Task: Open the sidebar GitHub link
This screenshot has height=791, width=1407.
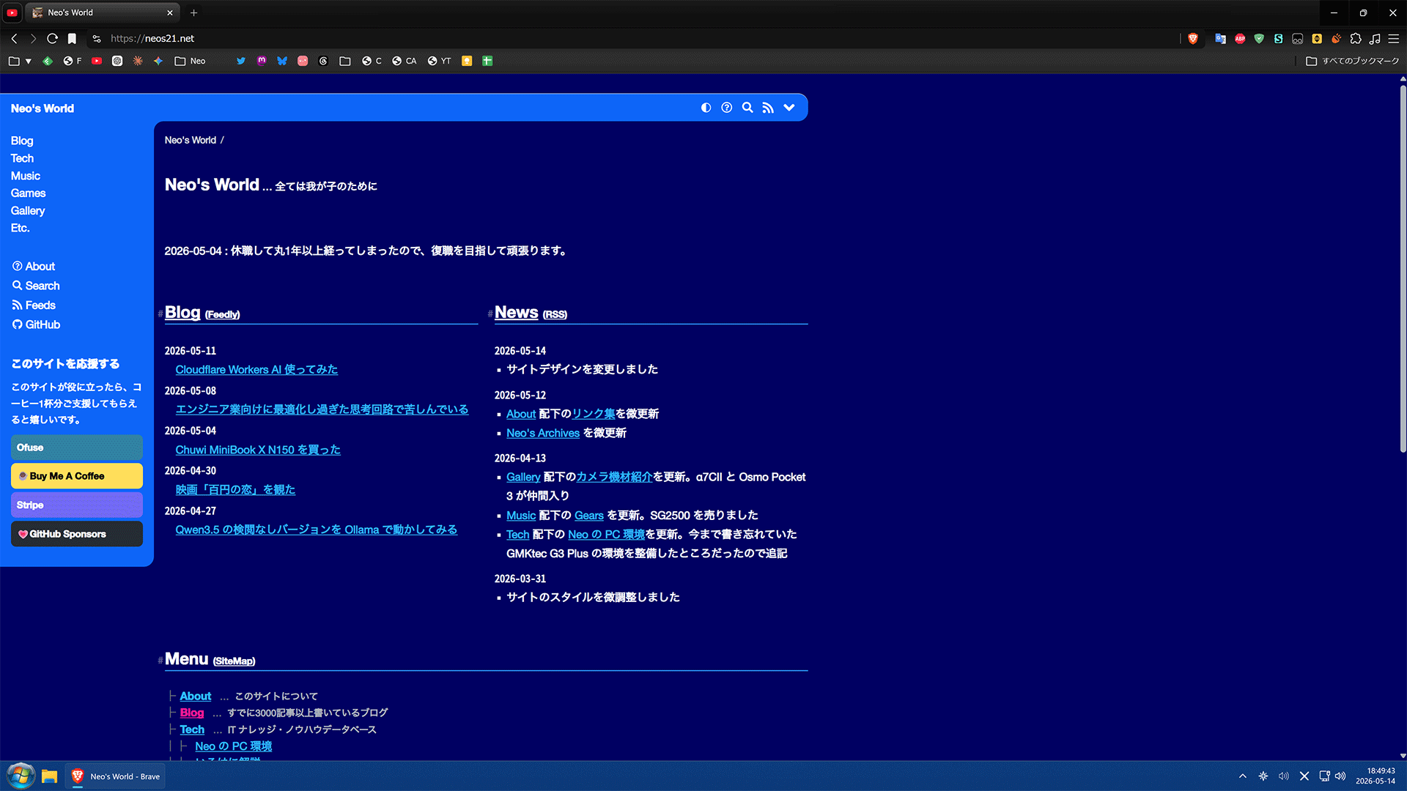Action: 36,324
